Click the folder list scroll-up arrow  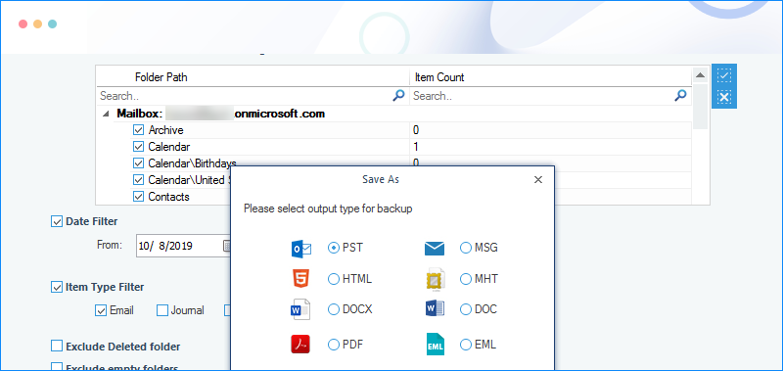point(700,75)
